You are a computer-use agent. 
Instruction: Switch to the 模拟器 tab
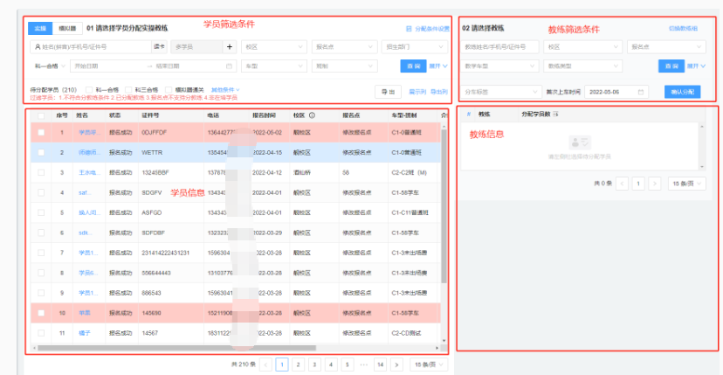point(65,29)
